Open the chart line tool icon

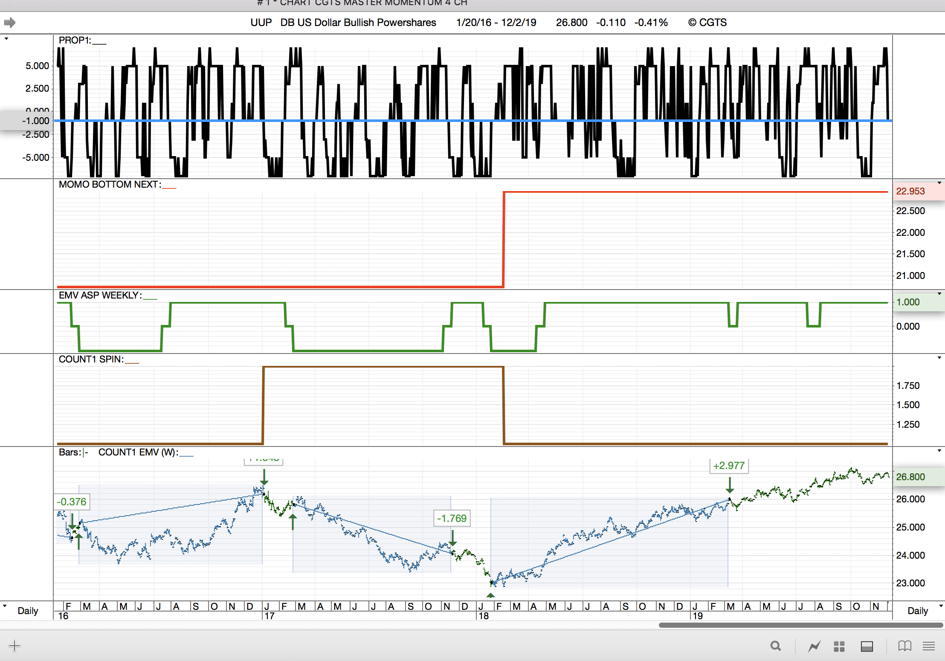(814, 647)
